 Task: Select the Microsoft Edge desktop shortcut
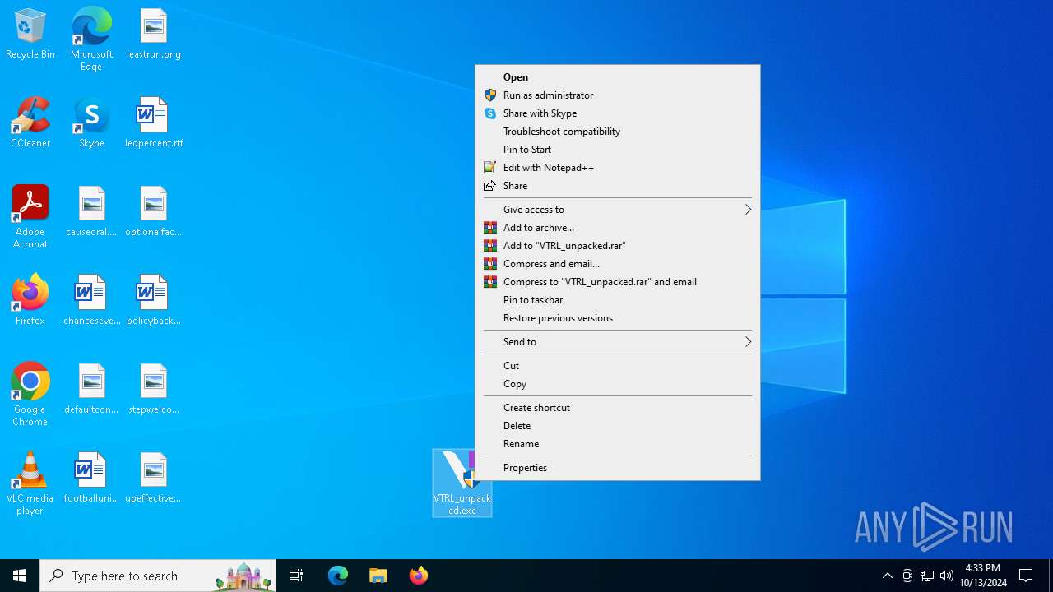[91, 39]
